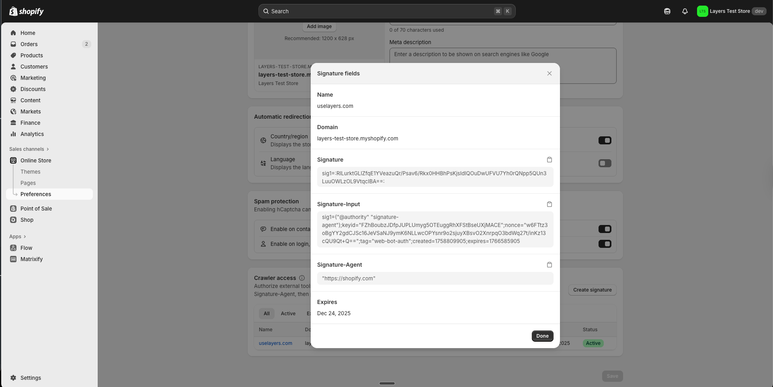
Task: Enable the Language redirection switch
Action: click(605, 163)
